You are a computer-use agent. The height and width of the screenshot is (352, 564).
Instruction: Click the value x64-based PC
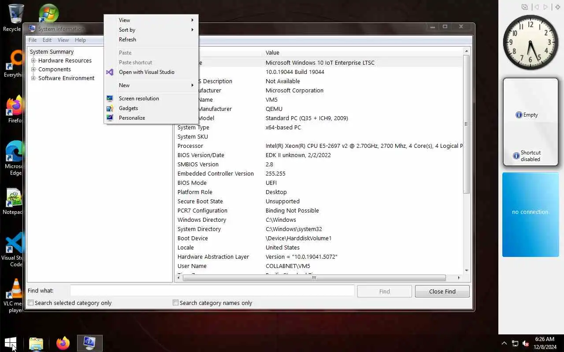(283, 128)
